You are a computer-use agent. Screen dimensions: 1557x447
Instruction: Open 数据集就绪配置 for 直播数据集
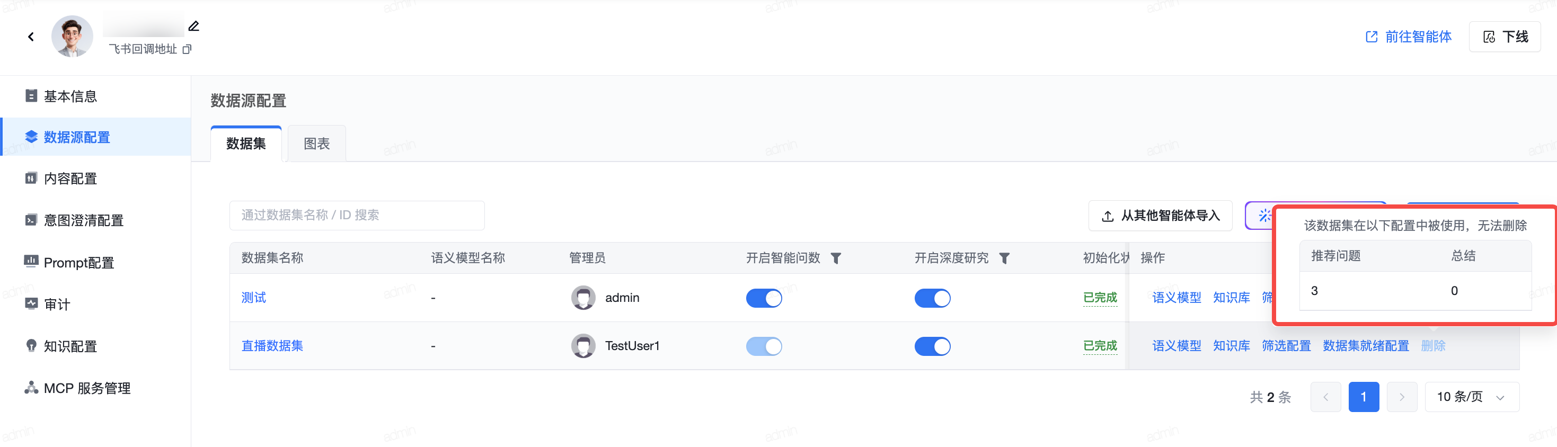coord(1365,346)
